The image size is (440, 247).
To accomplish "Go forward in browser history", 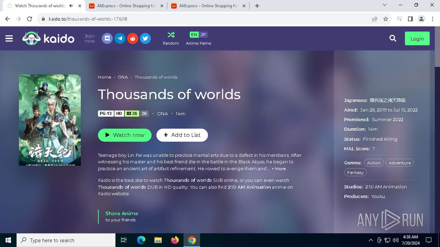I will pos(19,19).
